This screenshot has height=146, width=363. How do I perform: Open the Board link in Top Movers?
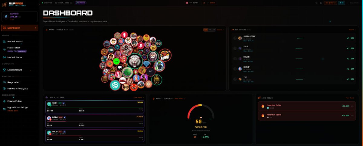pos(352,30)
